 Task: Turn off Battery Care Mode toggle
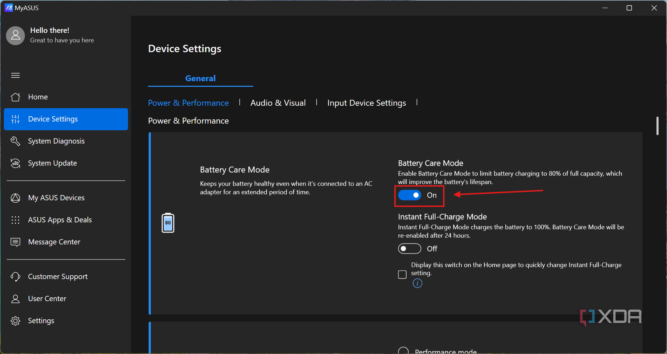pyautogui.click(x=409, y=195)
